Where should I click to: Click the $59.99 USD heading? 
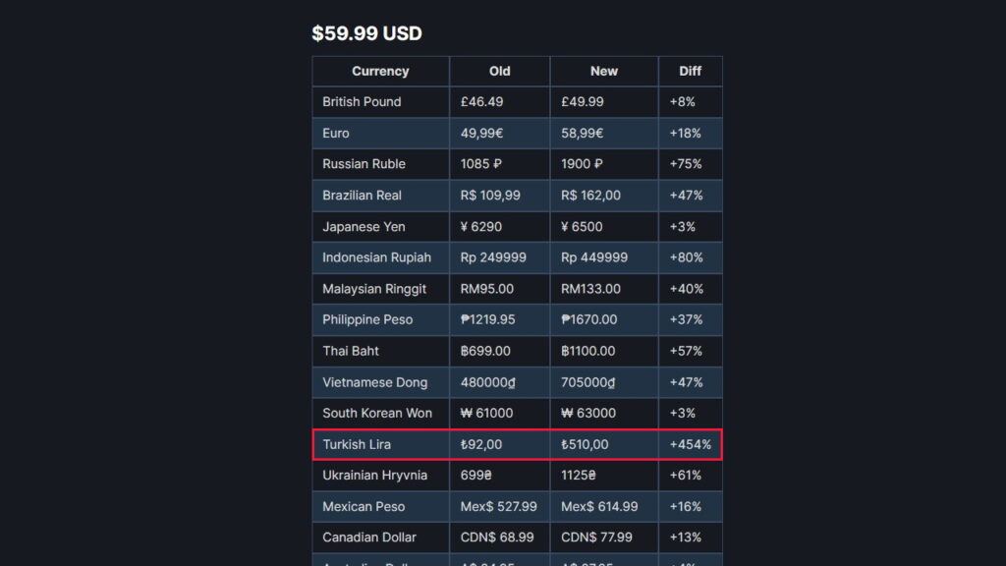click(367, 33)
